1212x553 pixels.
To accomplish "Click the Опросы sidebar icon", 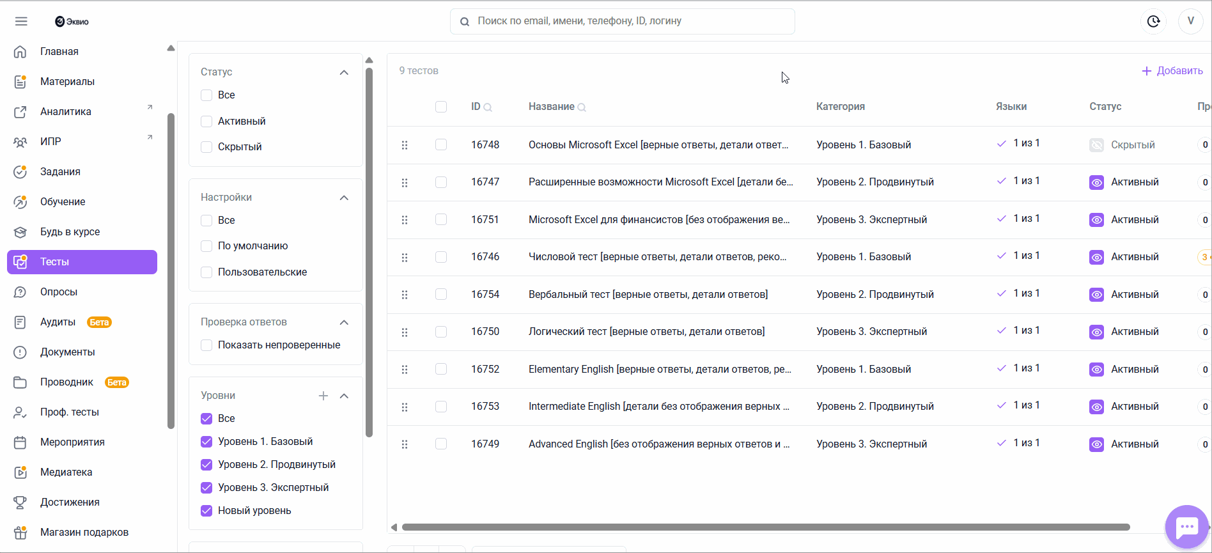I will tap(20, 292).
